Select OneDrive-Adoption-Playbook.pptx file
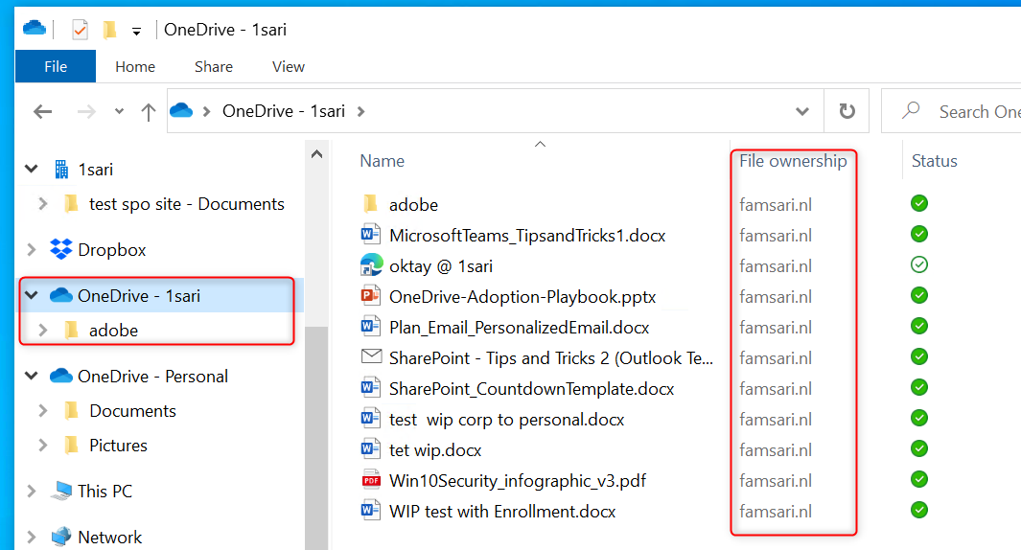The image size is (1021, 550). [522, 297]
